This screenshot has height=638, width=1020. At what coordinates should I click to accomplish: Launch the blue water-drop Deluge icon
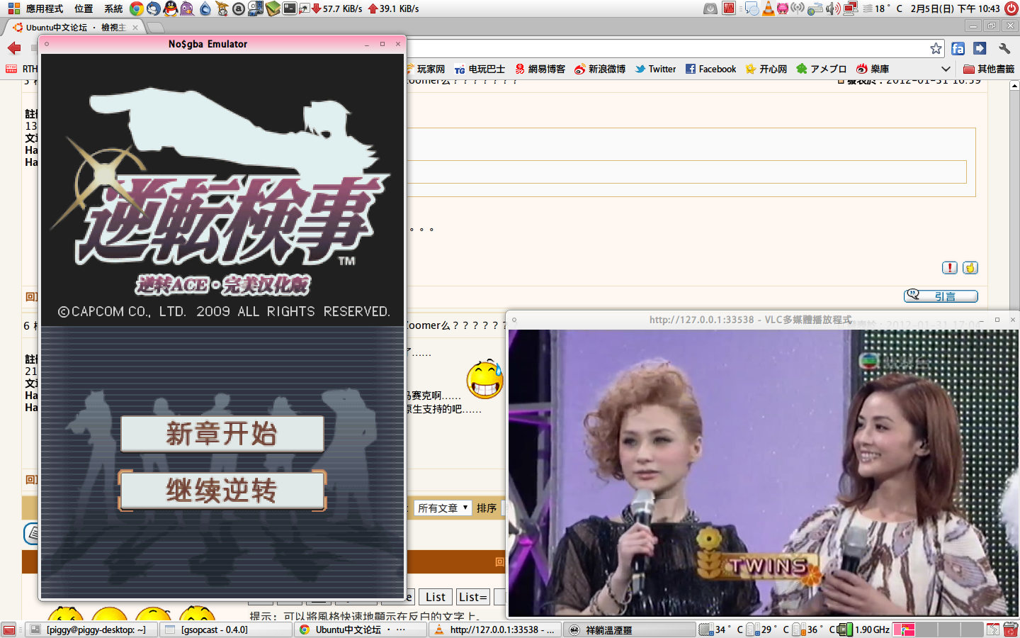coord(205,9)
